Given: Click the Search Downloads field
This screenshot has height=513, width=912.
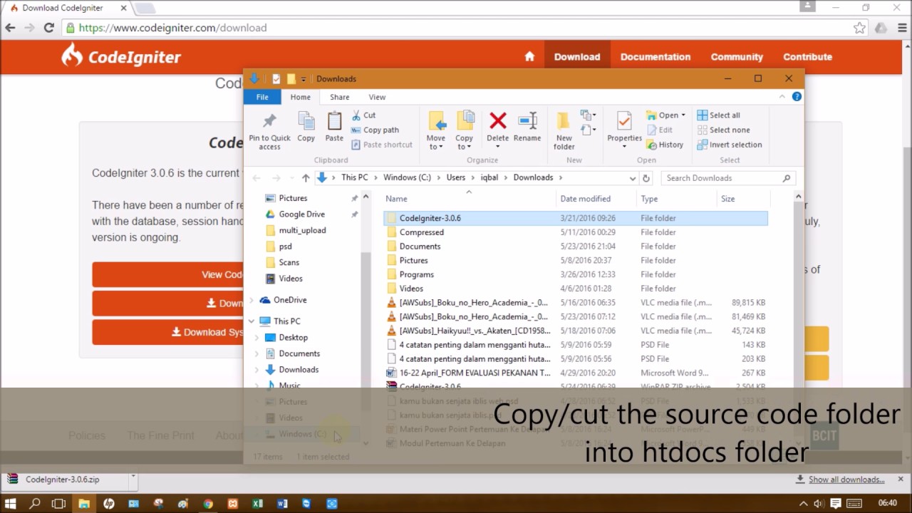Looking at the screenshot, I should click(x=727, y=178).
